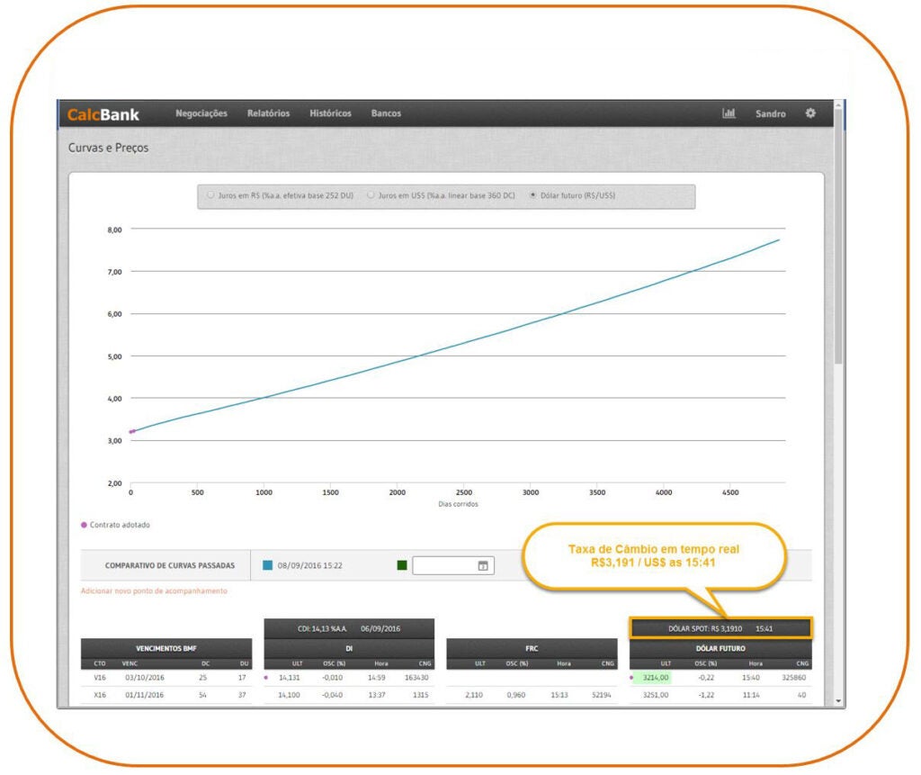
Task: Click the purple marker at the curve start
Action: tap(131, 432)
